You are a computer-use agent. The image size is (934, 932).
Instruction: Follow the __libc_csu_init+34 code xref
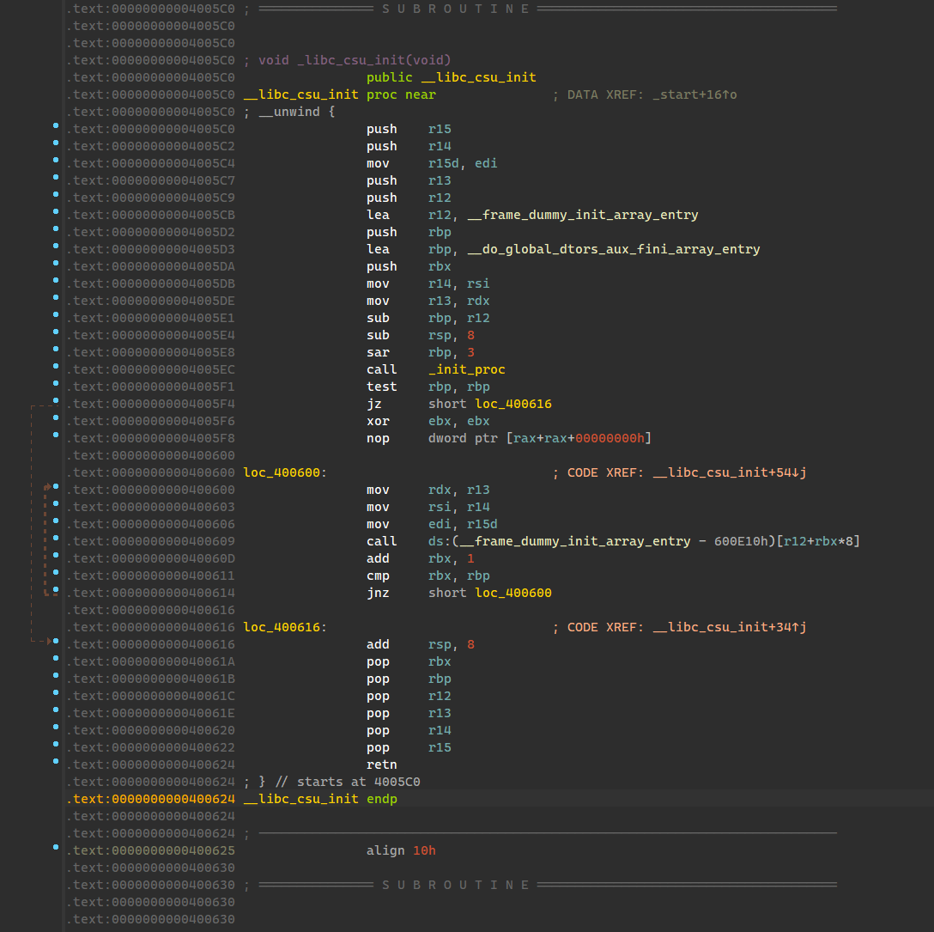(729, 627)
